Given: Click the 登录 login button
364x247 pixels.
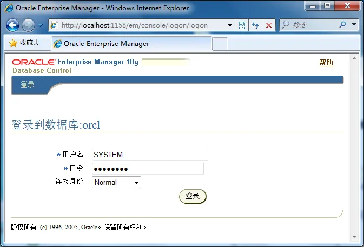Looking at the screenshot, I should (193, 196).
